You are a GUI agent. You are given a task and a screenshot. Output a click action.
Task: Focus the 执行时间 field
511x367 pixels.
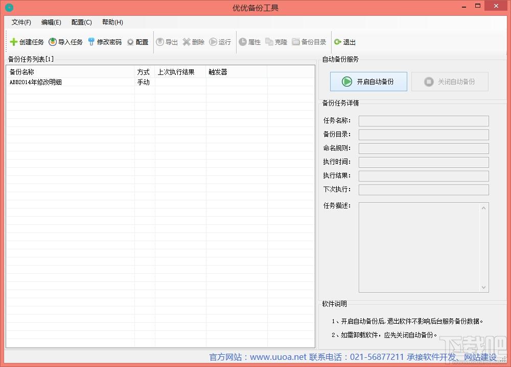tap(424, 162)
